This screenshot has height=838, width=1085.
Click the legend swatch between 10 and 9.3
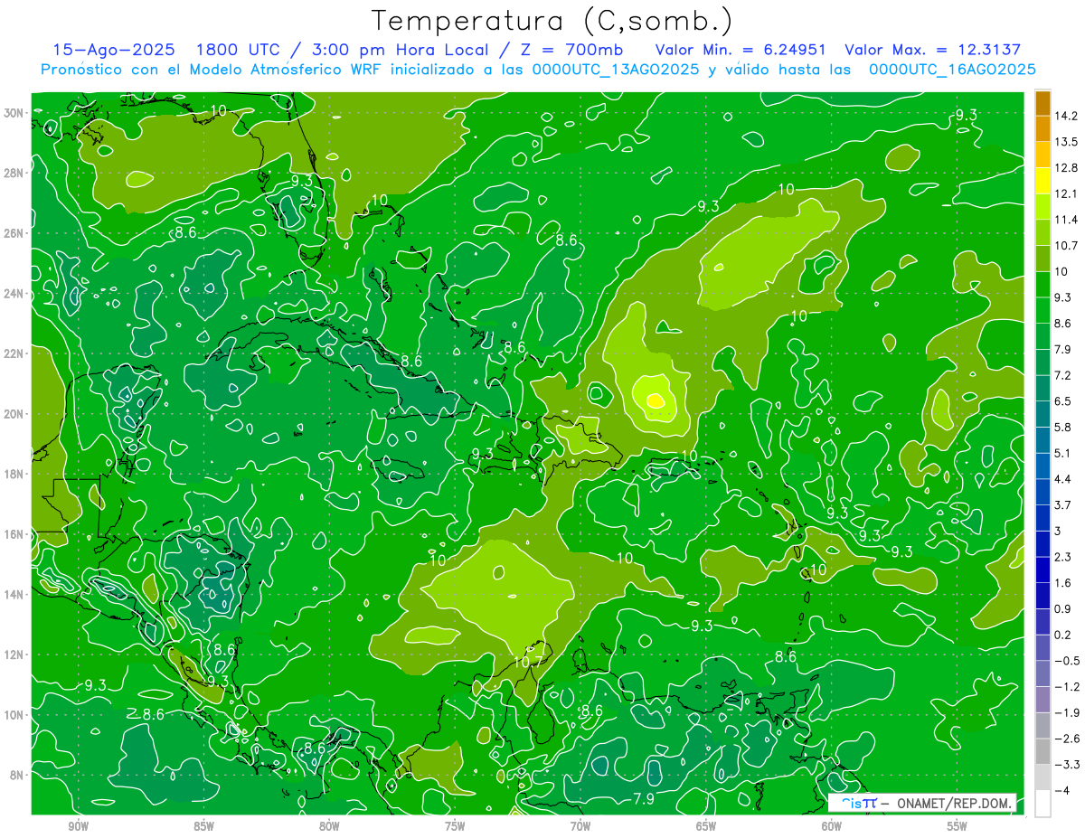coord(1043,284)
